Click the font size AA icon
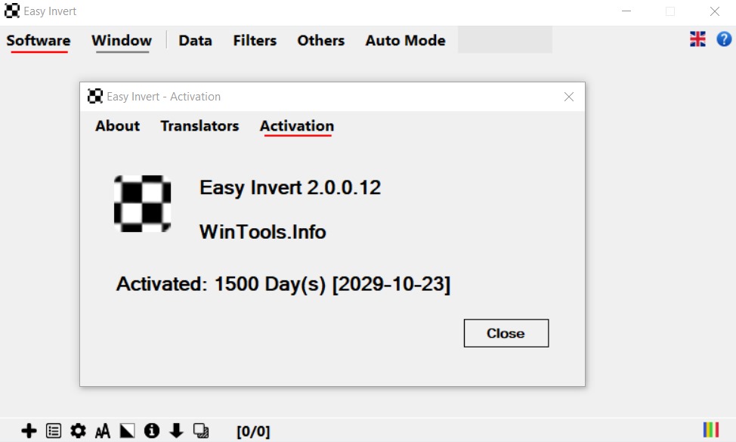The height and width of the screenshot is (442, 736). (103, 431)
